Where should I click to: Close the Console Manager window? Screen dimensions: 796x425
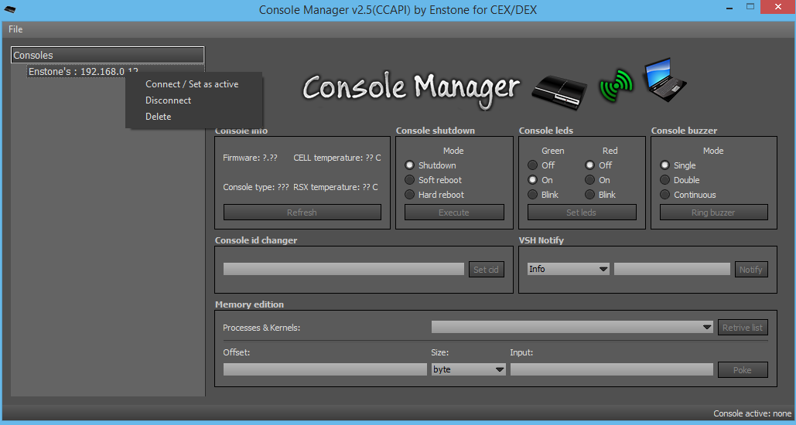tap(777, 7)
